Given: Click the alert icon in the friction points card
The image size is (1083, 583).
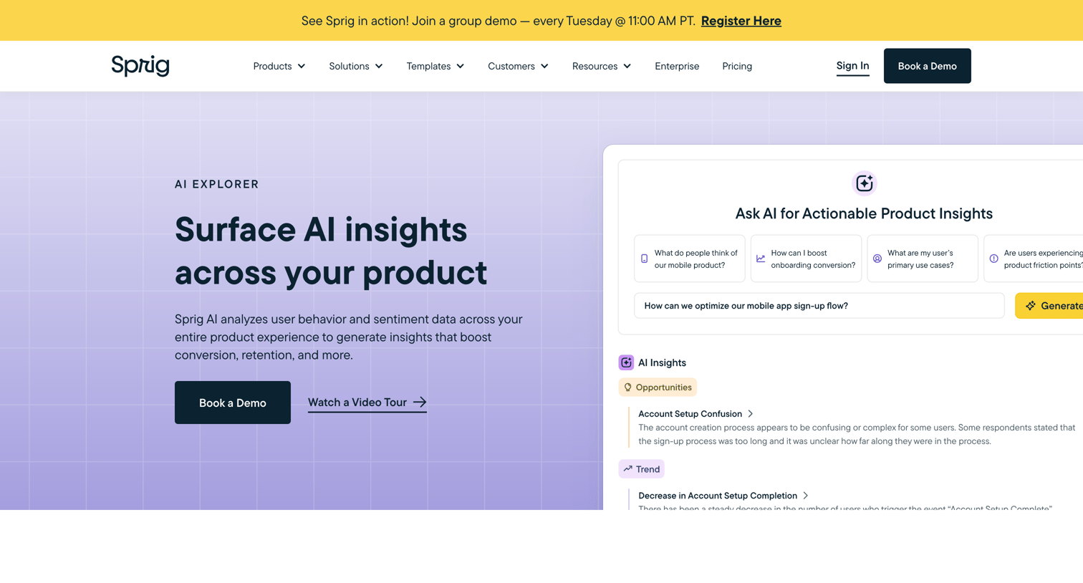Looking at the screenshot, I should pos(993,259).
